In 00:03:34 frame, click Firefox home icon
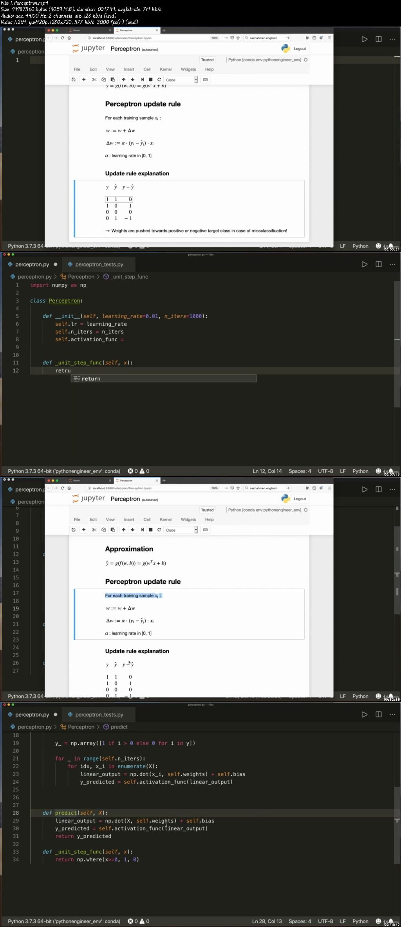Screen dimensions: 401x927 pyautogui.click(x=69, y=38)
